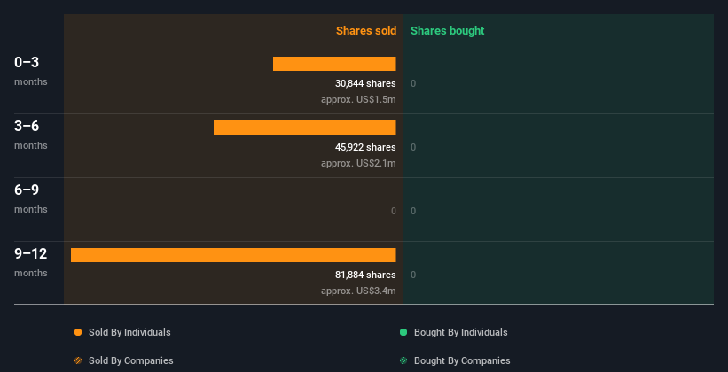Click the shares sold zero in 6–9 months row
The width and height of the screenshot is (728, 372).
click(393, 211)
